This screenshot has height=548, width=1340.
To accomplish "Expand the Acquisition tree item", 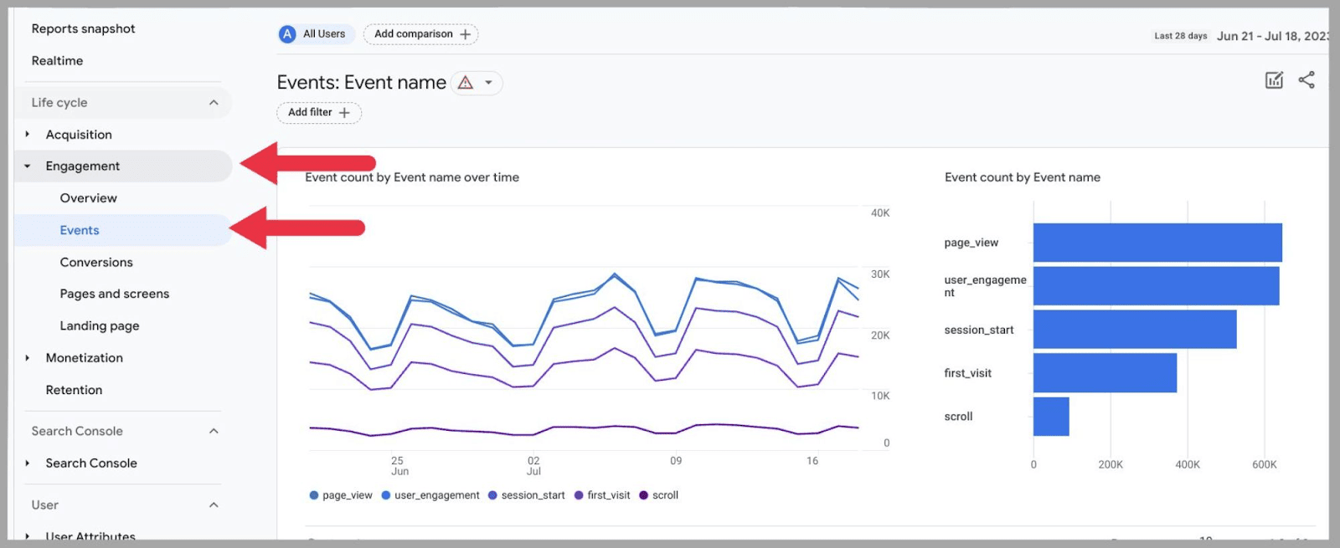I will point(28,135).
